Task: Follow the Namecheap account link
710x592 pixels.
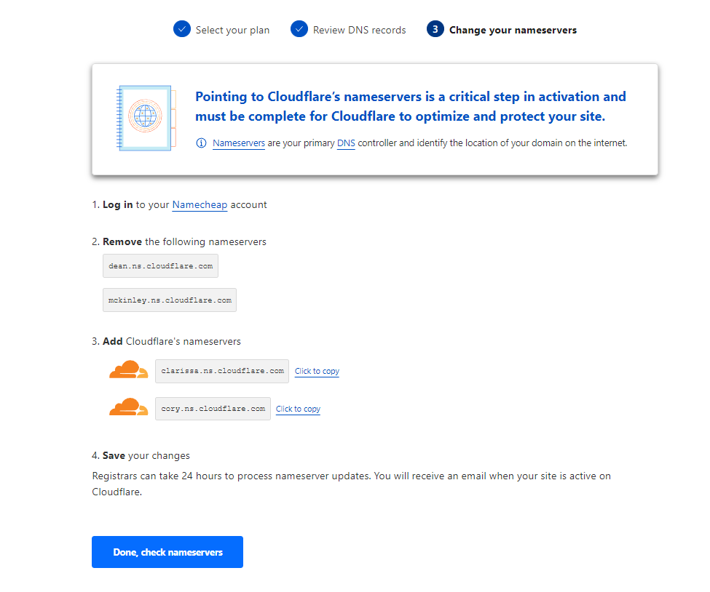Action: click(200, 205)
